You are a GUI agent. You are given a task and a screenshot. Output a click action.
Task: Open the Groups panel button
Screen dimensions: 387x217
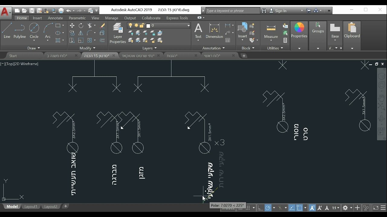(x=318, y=36)
